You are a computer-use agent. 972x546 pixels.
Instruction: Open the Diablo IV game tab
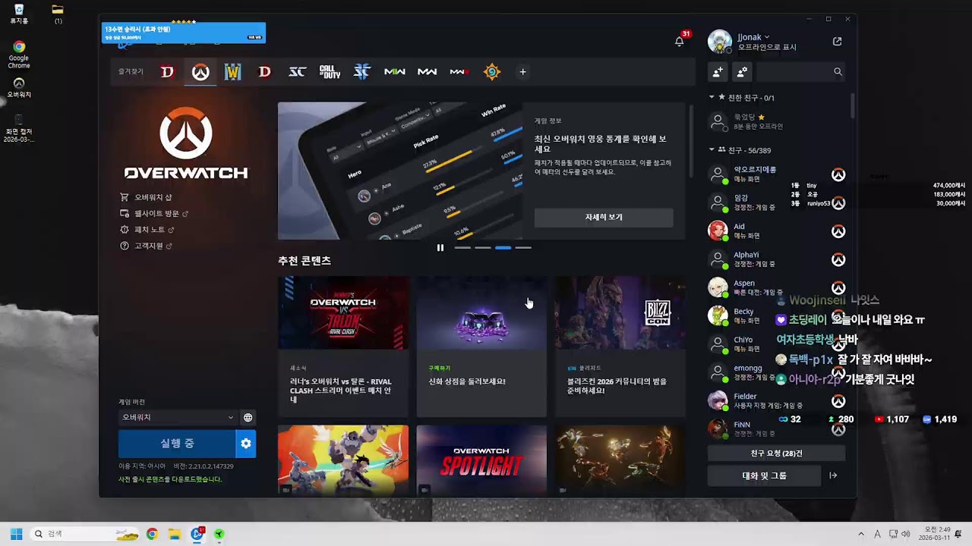(x=167, y=72)
